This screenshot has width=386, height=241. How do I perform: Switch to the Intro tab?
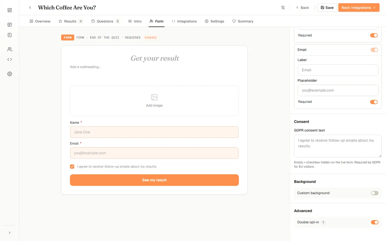pyautogui.click(x=135, y=21)
